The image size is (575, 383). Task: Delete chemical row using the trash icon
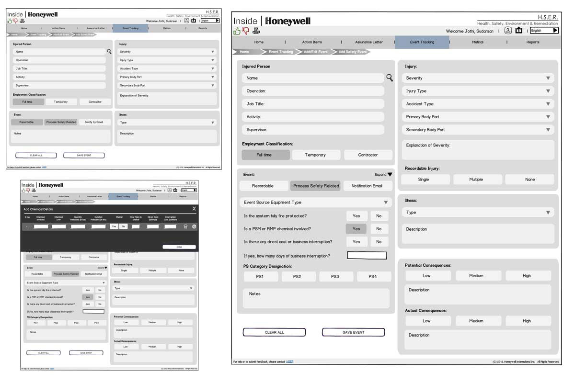click(x=185, y=226)
